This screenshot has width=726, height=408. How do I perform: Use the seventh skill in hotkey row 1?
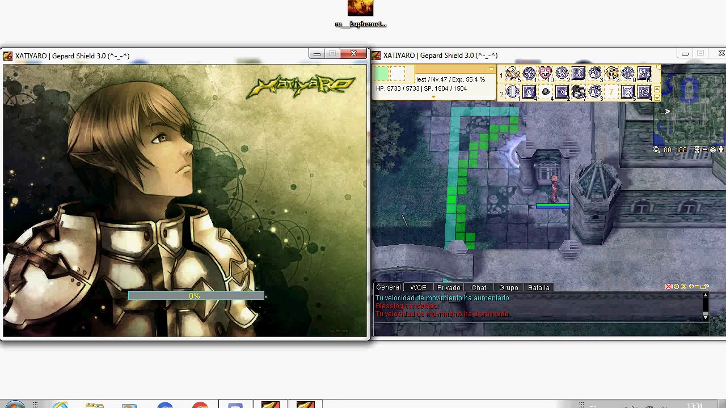pyautogui.click(x=611, y=73)
